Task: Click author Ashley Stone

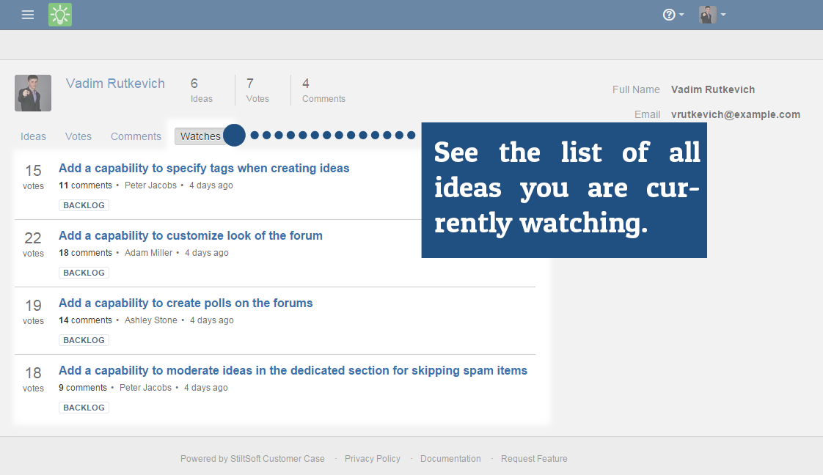Action: click(150, 320)
